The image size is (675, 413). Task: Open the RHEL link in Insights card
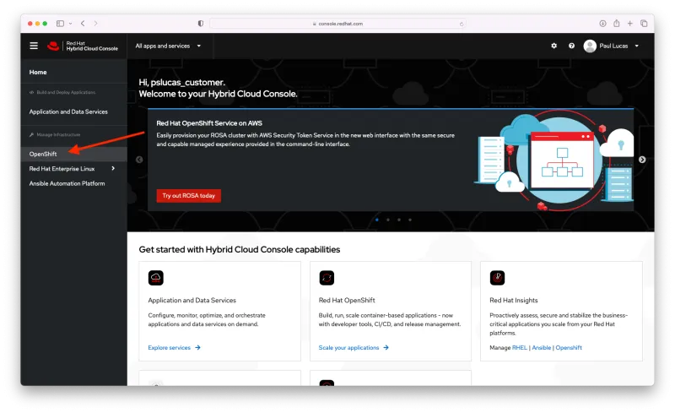pos(520,347)
